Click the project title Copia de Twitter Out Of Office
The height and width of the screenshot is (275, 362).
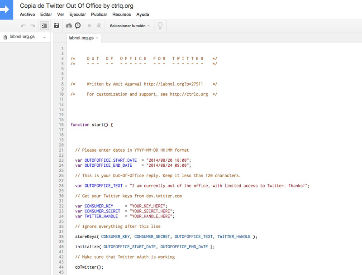pos(76,6)
